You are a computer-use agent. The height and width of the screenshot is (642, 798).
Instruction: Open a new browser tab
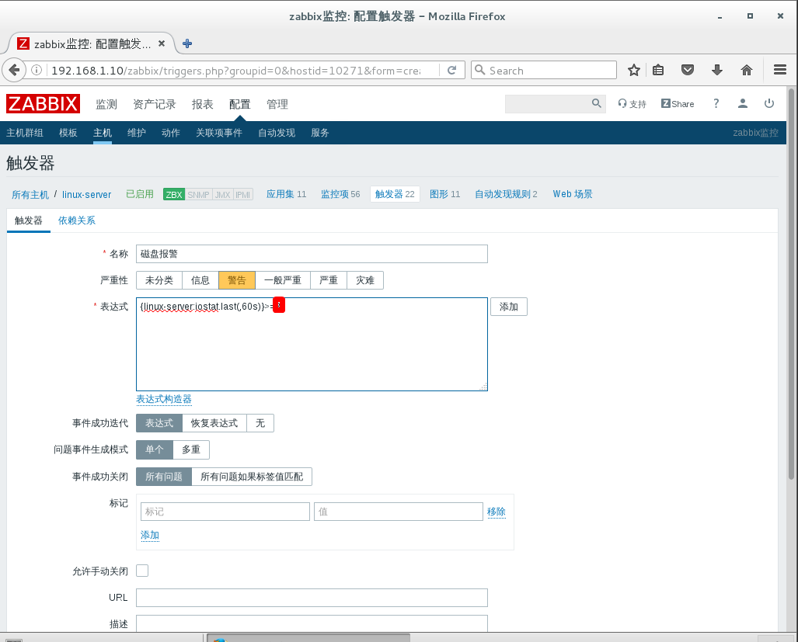[x=187, y=43]
